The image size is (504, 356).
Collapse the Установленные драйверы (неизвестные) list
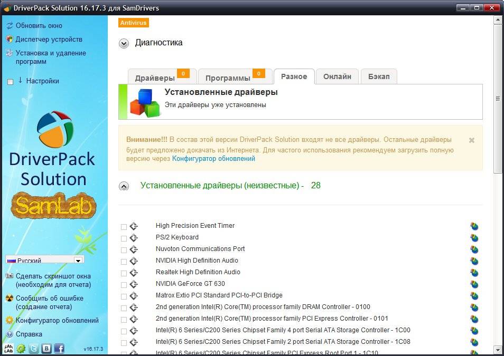pos(124,186)
